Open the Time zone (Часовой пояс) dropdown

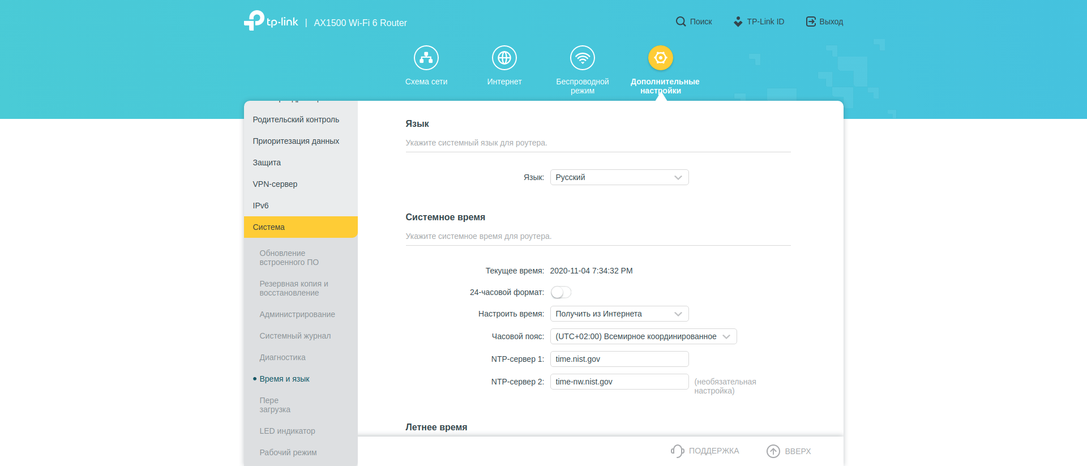643,336
